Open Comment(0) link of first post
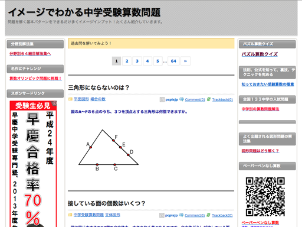The width and height of the screenshot is (302, 227). pyautogui.click(x=195, y=100)
